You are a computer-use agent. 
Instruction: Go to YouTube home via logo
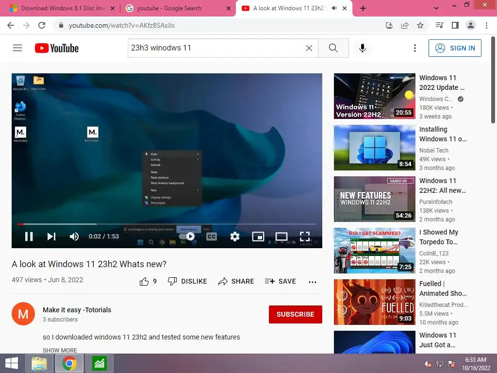click(x=57, y=48)
